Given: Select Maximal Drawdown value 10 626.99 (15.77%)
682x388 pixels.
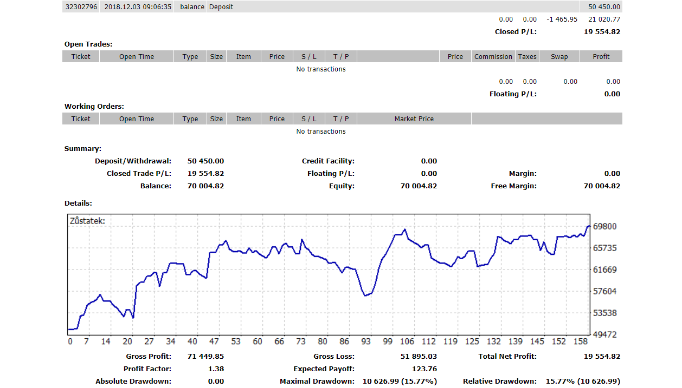Looking at the screenshot, I should coord(400,381).
